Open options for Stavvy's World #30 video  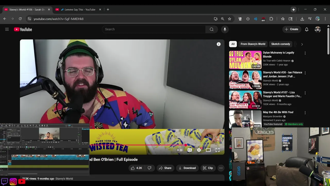pyautogui.click(x=305, y=73)
